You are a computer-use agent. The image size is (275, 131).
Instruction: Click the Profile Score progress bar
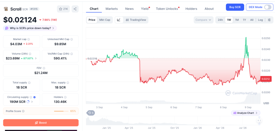click(61, 111)
